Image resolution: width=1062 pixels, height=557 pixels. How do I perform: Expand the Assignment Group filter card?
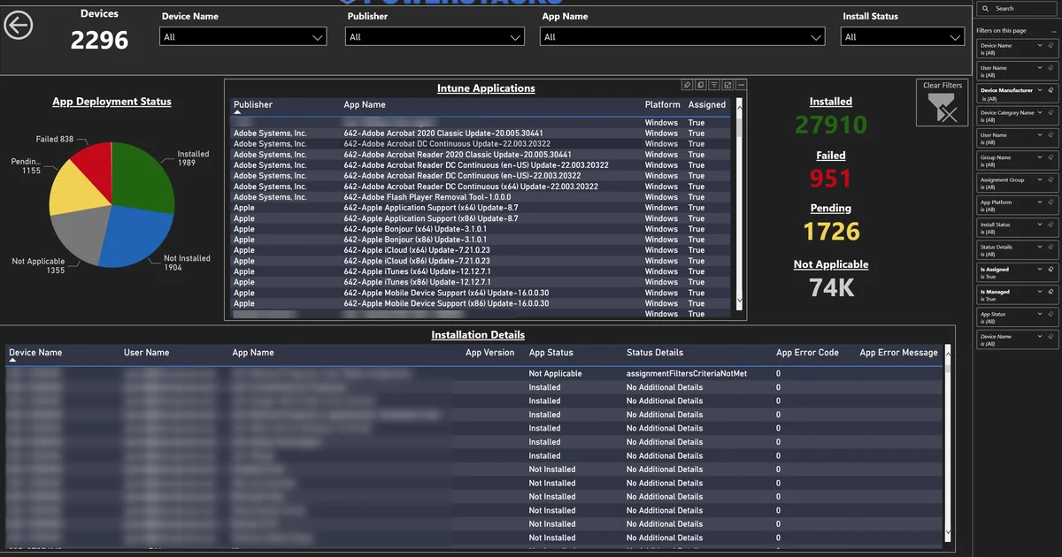pos(1041,179)
